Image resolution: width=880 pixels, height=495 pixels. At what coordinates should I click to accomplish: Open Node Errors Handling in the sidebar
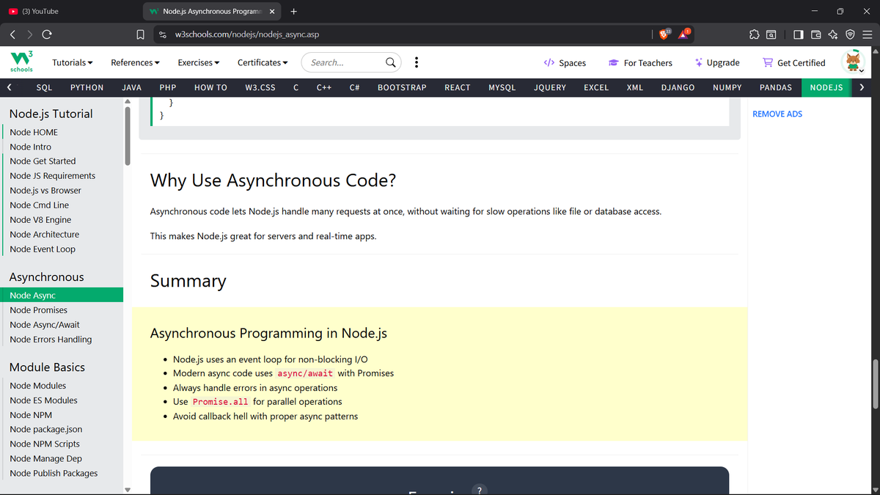[x=51, y=340]
